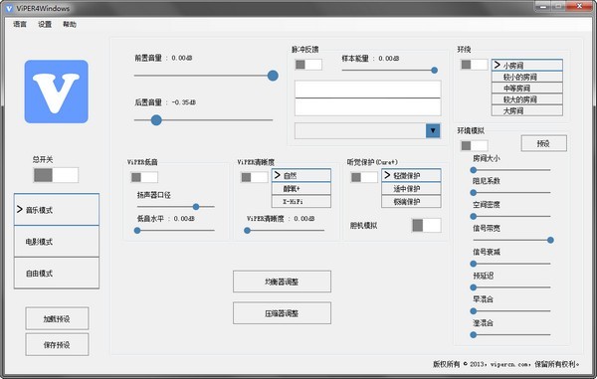Select X-HiFi clarity mode
This screenshot has height=379, width=597.
coord(301,201)
